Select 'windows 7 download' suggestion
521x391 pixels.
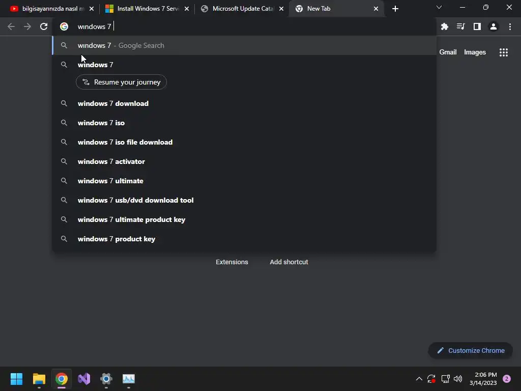tap(244, 103)
